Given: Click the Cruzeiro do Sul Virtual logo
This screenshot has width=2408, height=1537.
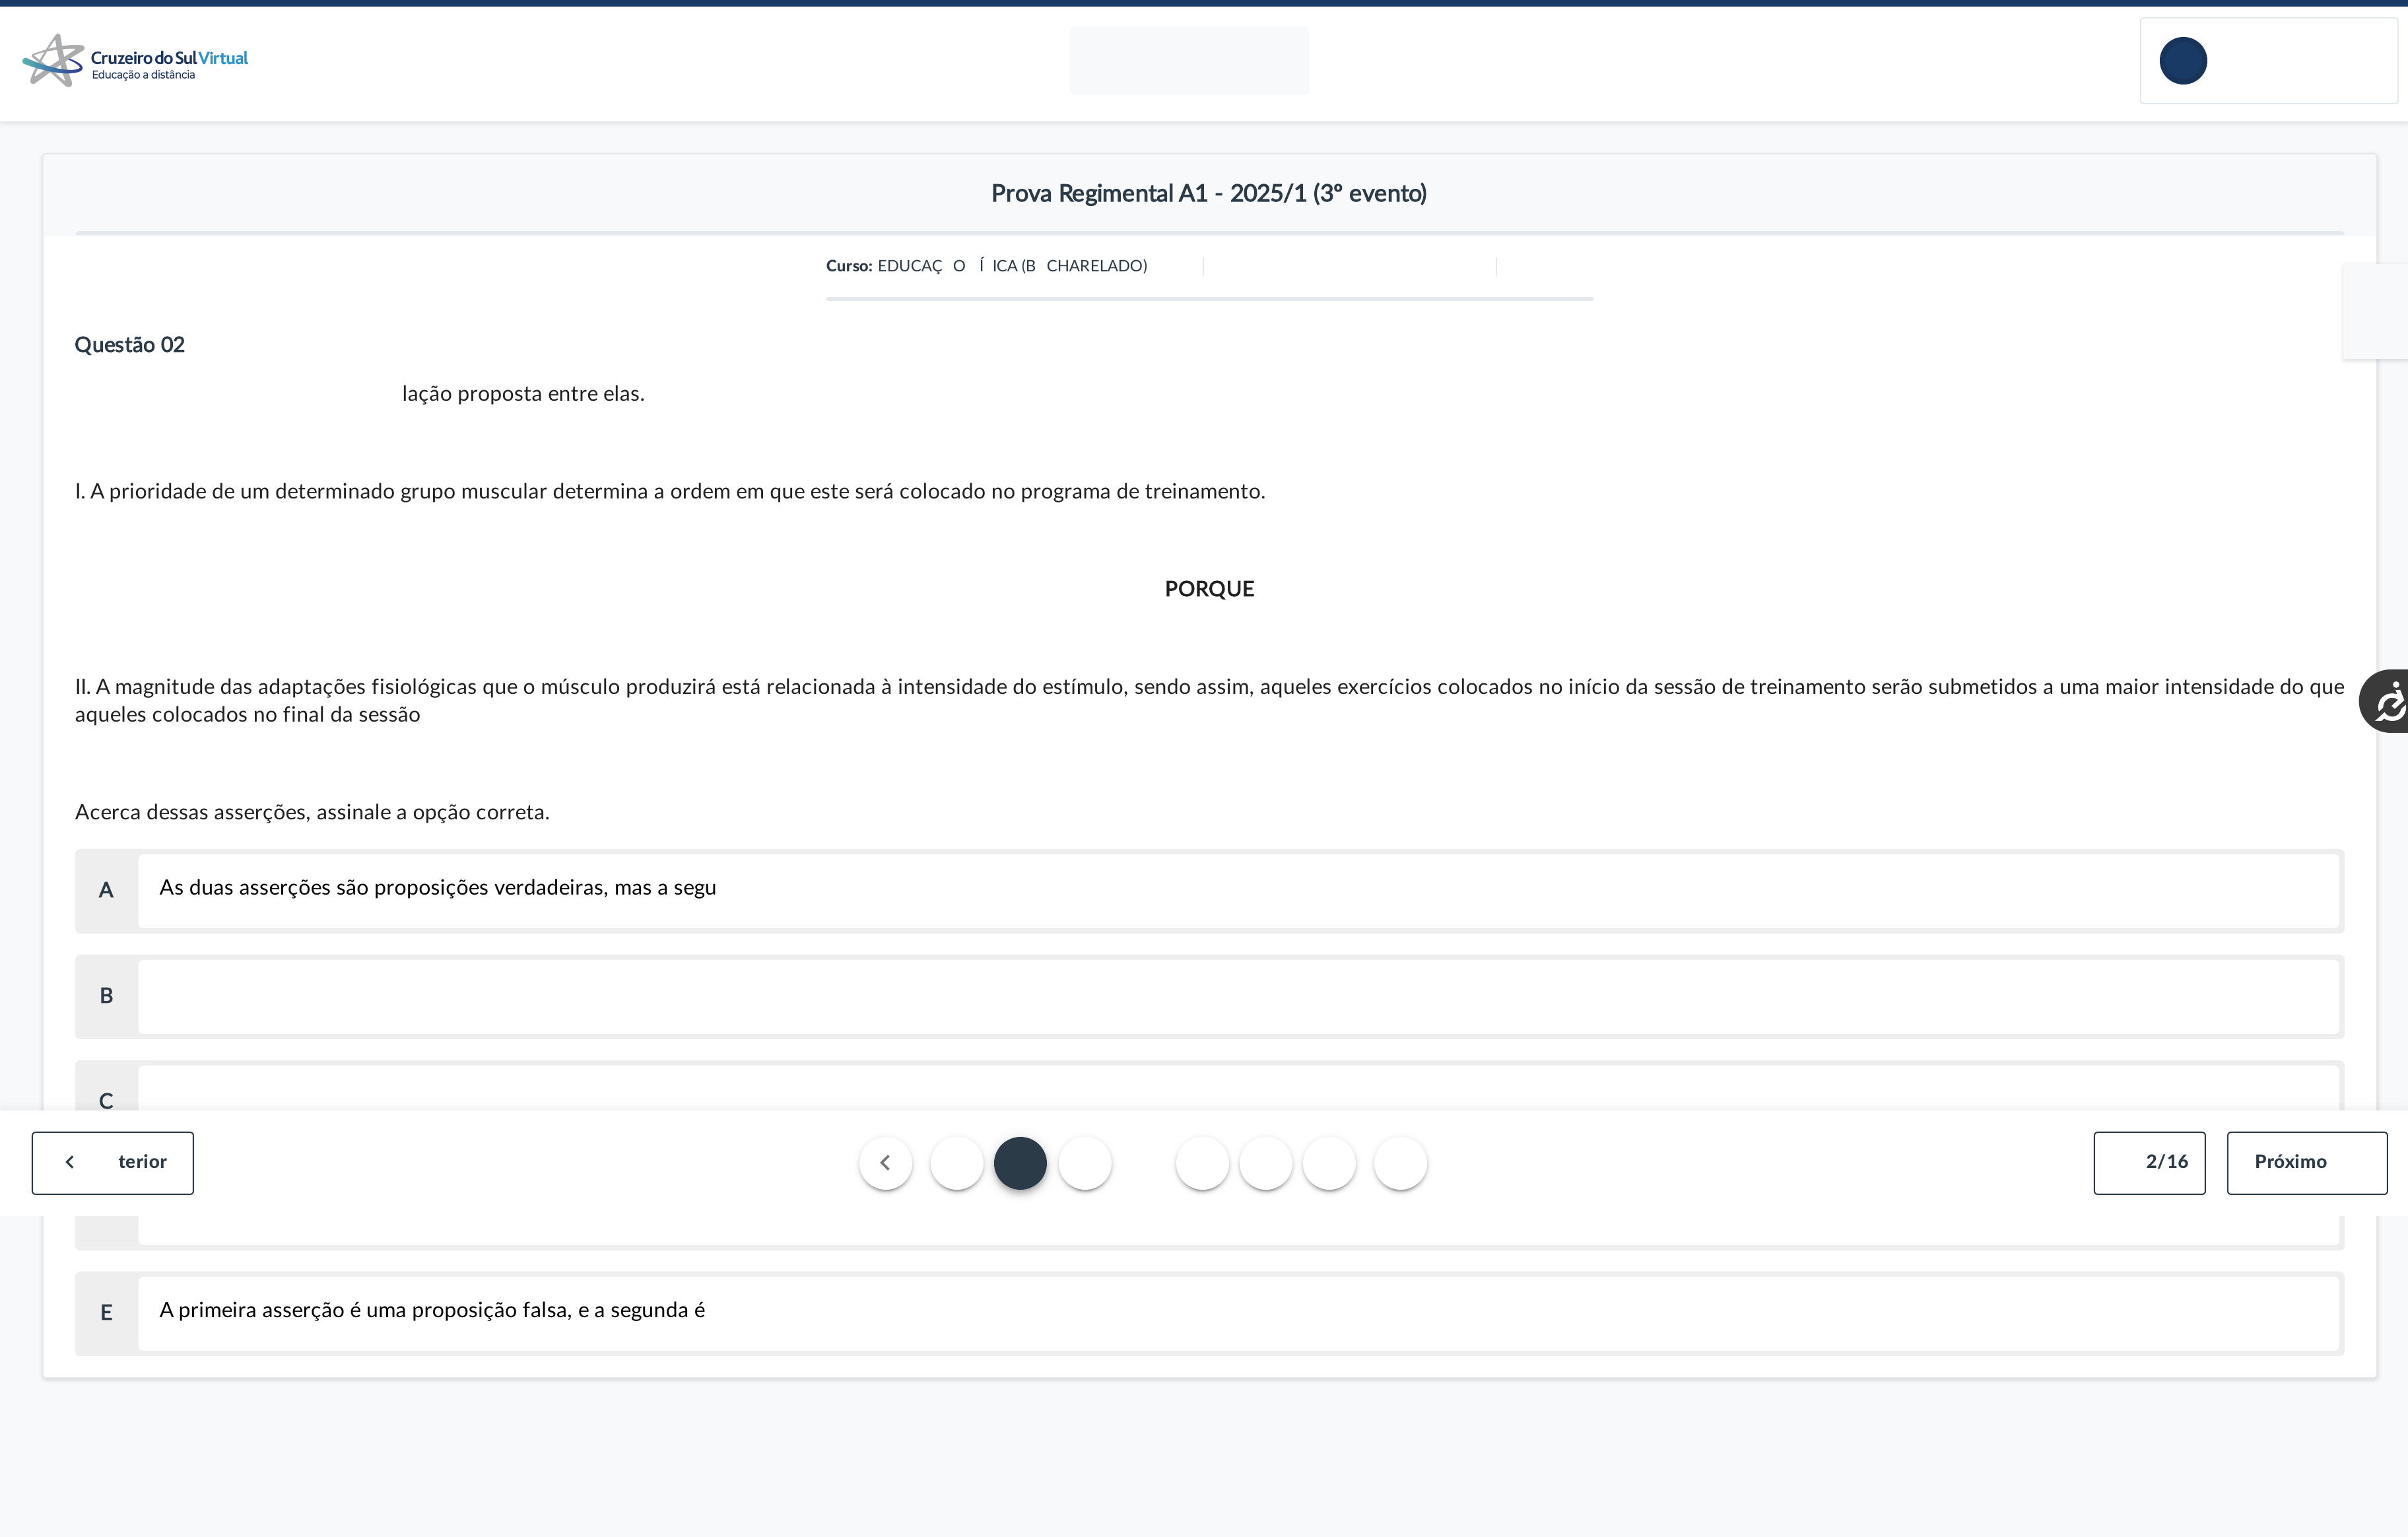Looking at the screenshot, I should tap(135, 61).
